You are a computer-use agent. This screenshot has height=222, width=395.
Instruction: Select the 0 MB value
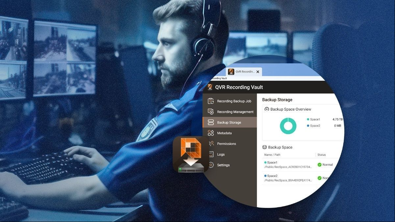[338, 126]
